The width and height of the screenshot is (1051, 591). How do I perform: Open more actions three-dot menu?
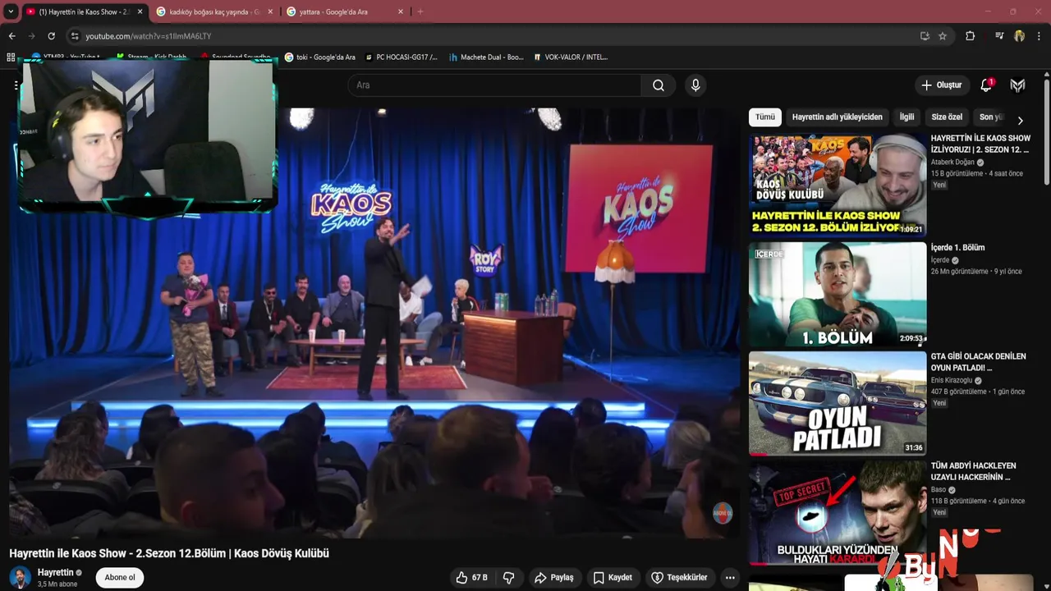coord(730,578)
